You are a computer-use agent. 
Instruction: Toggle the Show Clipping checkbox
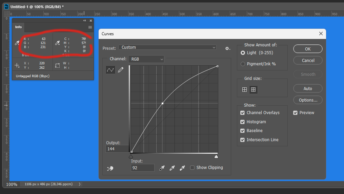pos(192,168)
